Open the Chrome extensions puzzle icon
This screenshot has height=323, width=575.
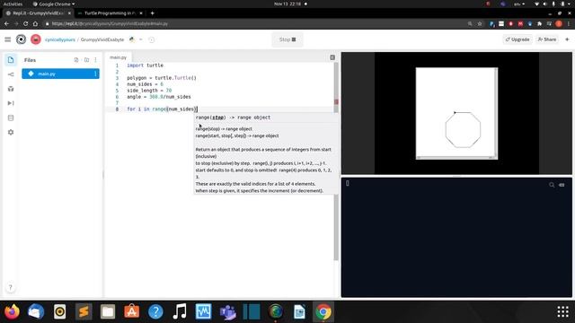(539, 23)
